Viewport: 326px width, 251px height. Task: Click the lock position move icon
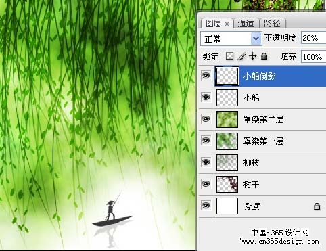(253, 56)
